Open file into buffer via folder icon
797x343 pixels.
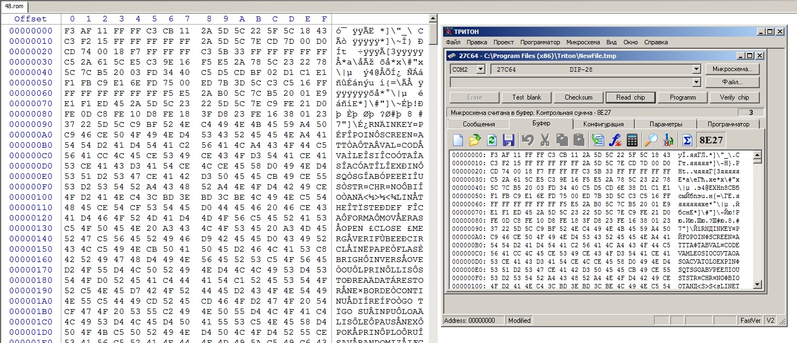[x=474, y=140]
